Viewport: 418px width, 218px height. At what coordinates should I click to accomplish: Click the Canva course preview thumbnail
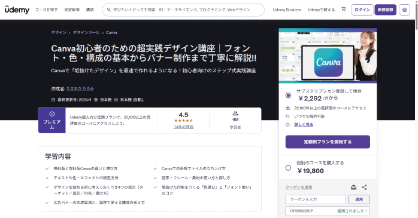[x=328, y=56]
